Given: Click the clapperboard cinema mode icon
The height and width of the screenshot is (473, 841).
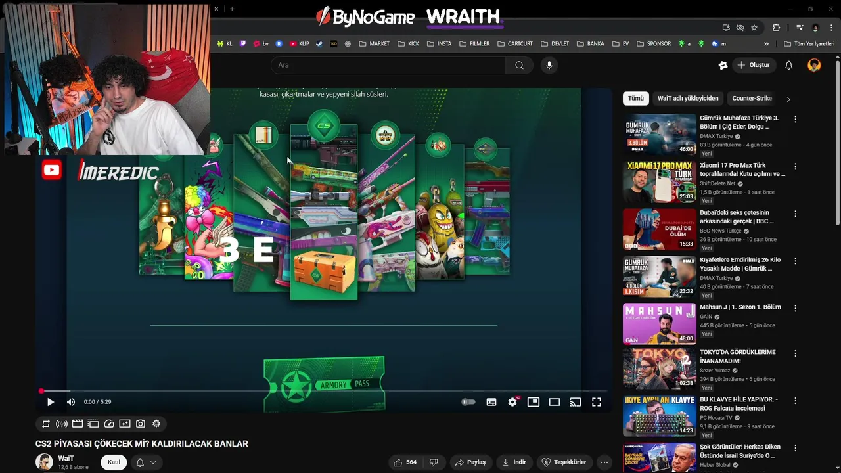Looking at the screenshot, I should point(78,424).
